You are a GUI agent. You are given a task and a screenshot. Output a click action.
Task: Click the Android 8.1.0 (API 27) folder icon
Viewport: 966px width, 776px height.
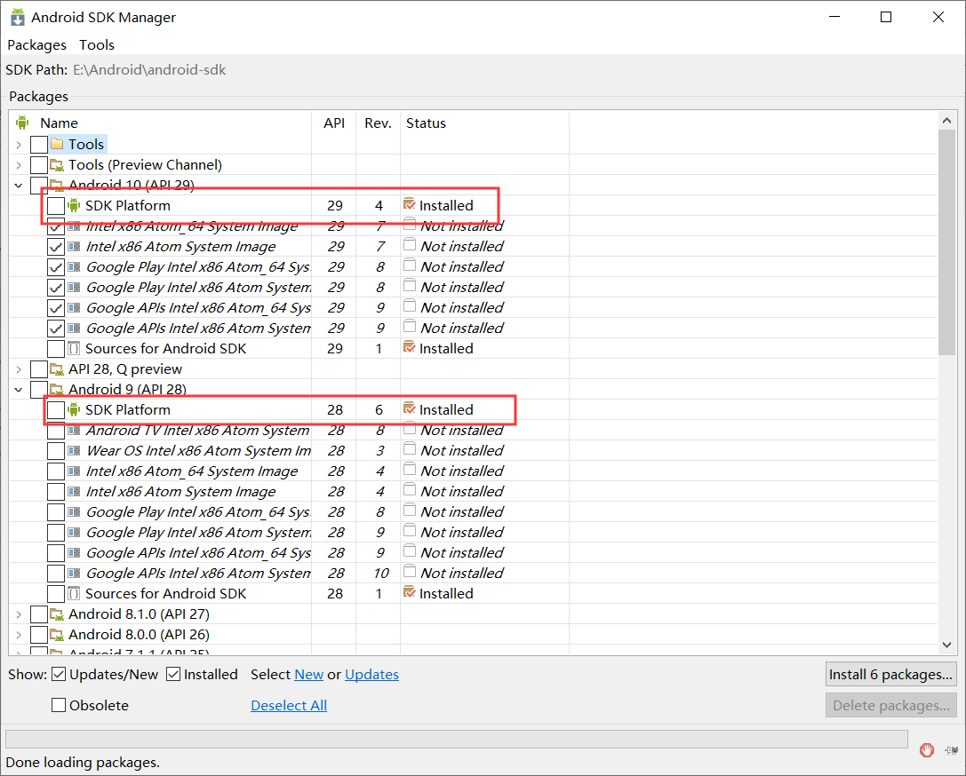point(57,614)
